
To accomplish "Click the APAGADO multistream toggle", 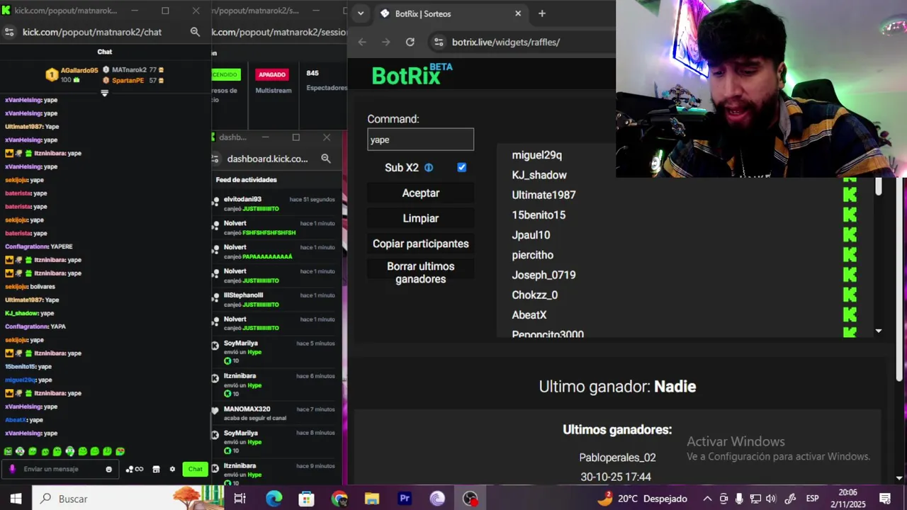I will [x=272, y=74].
